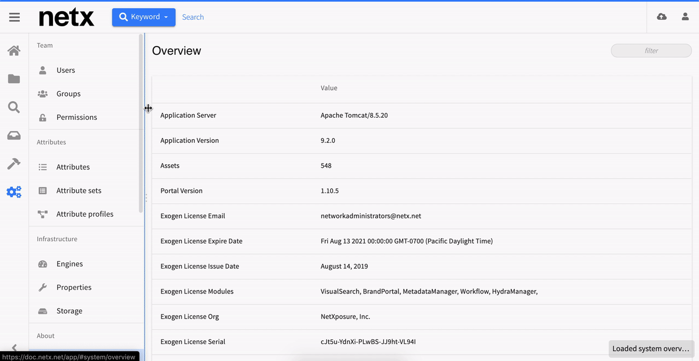699x361 pixels.
Task: Open the user account icon
Action: pyautogui.click(x=685, y=17)
